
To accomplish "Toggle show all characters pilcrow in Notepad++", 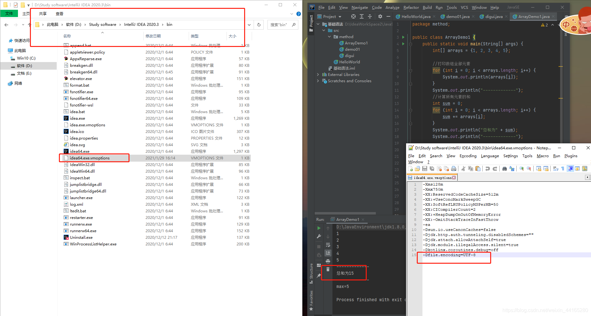I will tap(563, 169).
